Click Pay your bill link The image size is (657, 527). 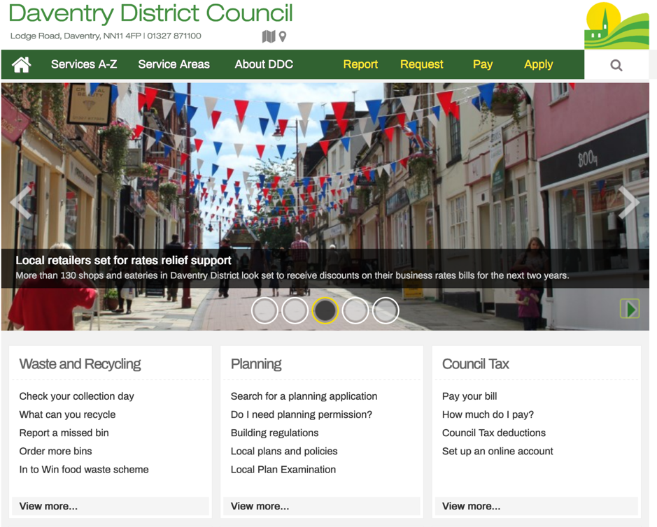469,396
